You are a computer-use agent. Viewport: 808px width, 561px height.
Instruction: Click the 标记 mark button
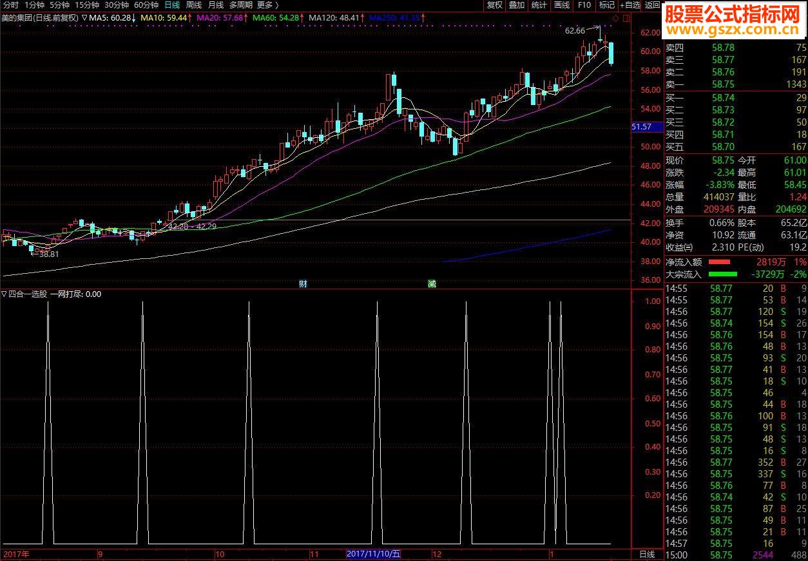(x=606, y=5)
